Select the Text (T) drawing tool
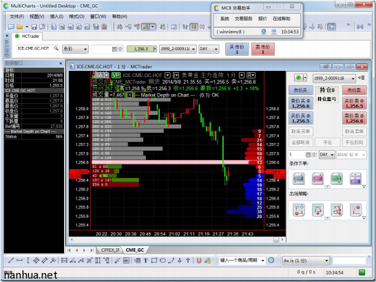The width and height of the screenshot is (376, 282). point(145,261)
